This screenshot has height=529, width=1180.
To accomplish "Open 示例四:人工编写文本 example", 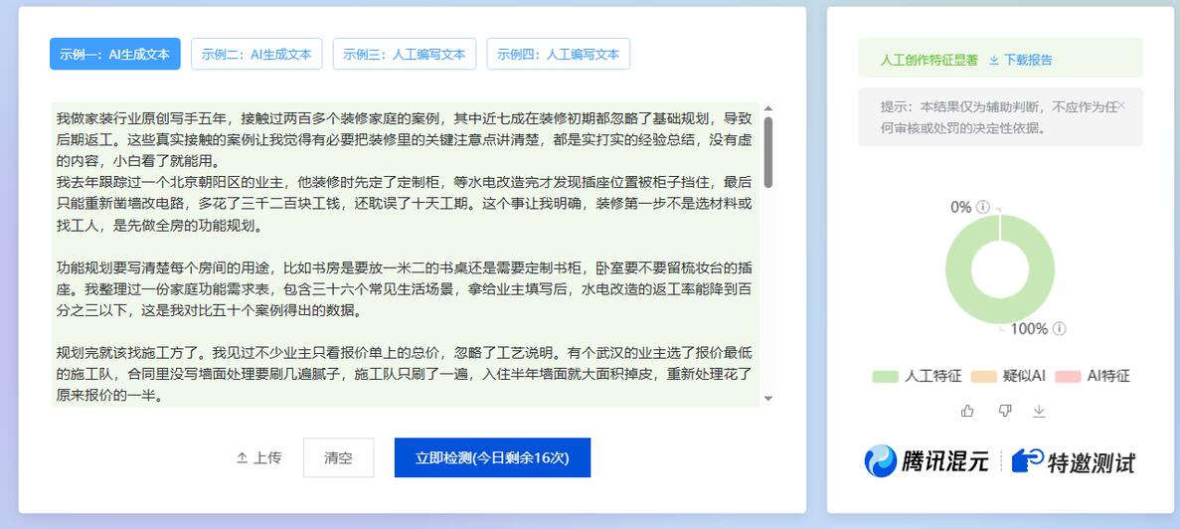I will [558, 55].
